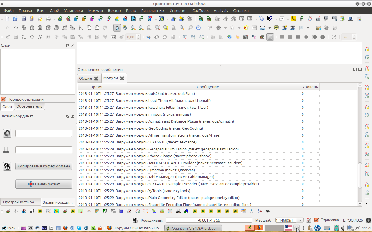
Task: Click the CRS status globe icon
Action: (369, 220)
